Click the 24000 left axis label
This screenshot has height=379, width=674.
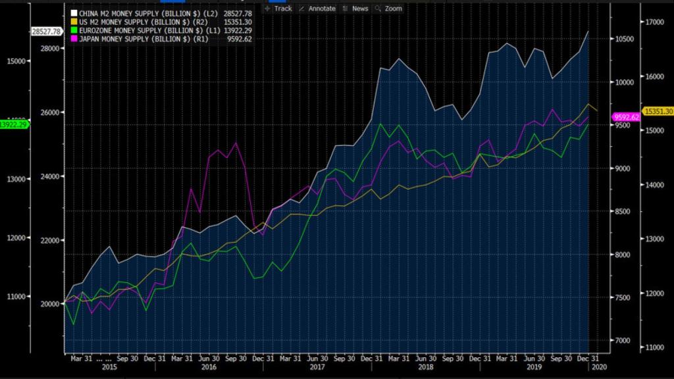coord(50,176)
